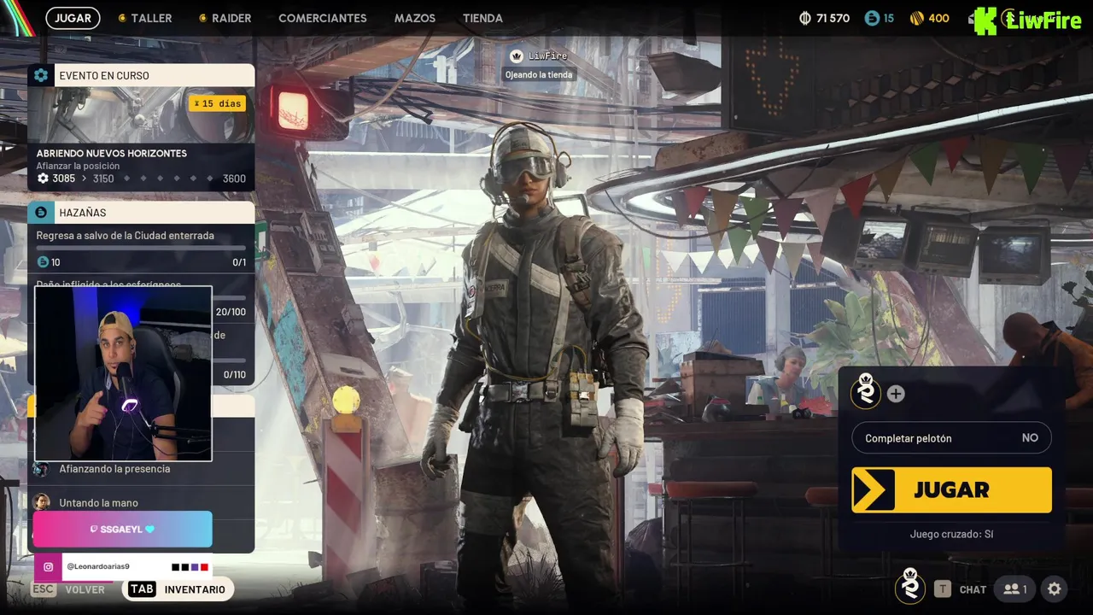Click the blue icon in the HAZAÑAS header
Viewport: 1093px width, 615px height.
41,212
